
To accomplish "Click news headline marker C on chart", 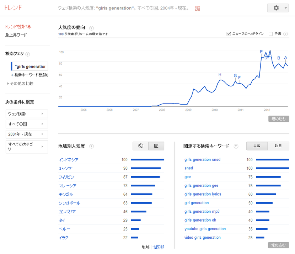I will (270, 56).
